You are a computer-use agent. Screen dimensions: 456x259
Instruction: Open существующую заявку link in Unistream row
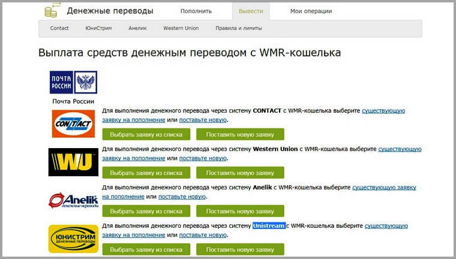(386, 226)
